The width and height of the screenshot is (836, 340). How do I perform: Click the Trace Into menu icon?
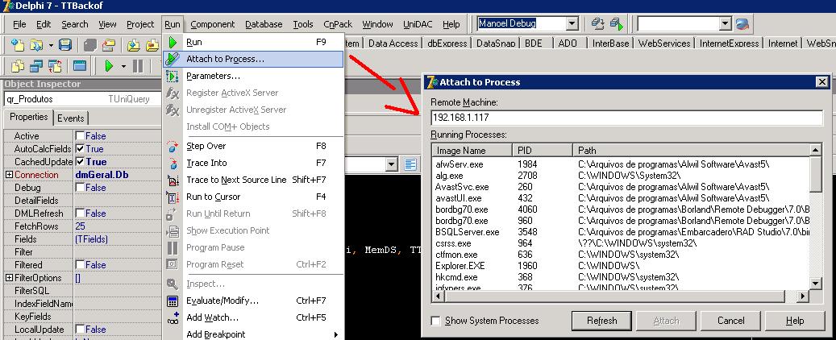tap(173, 163)
